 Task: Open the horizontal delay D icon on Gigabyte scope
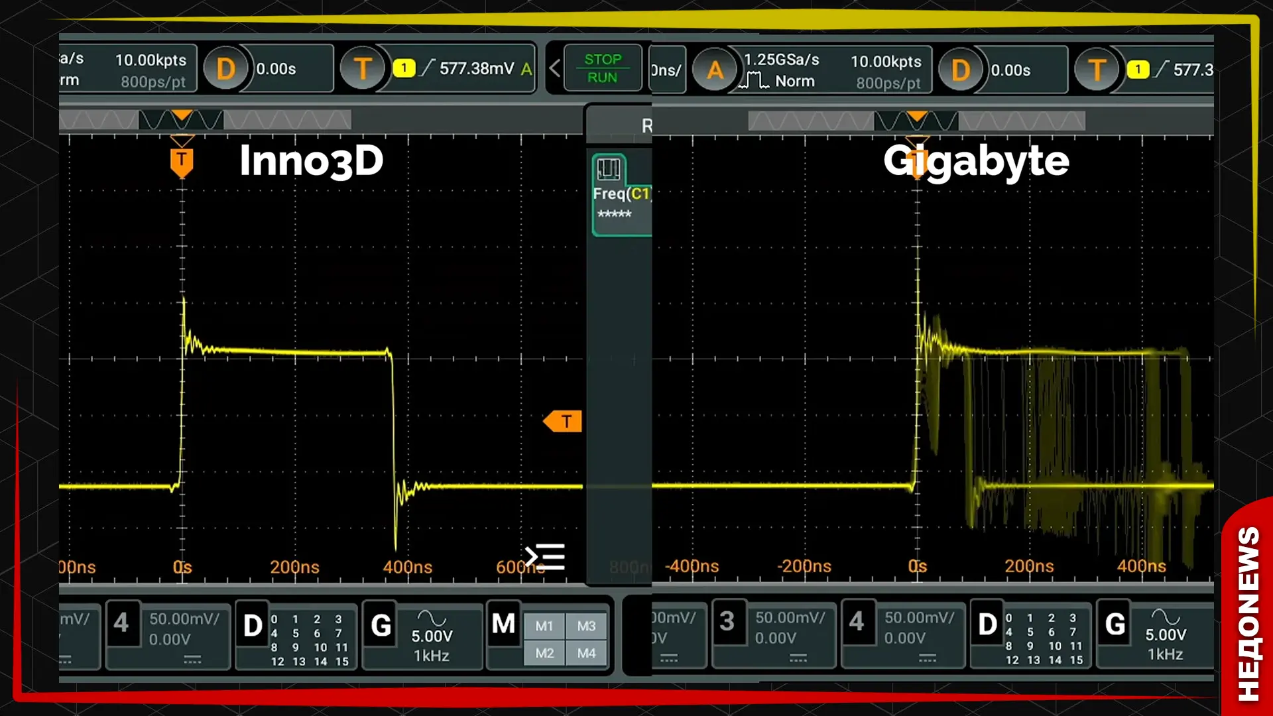tap(961, 70)
